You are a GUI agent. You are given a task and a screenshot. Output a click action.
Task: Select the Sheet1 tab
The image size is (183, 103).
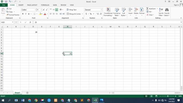(17, 93)
